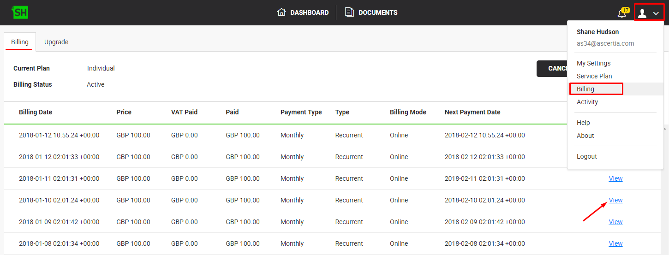The height and width of the screenshot is (255, 669).
Task: Collapse the user menu chevron arrow
Action: pyautogui.click(x=656, y=14)
